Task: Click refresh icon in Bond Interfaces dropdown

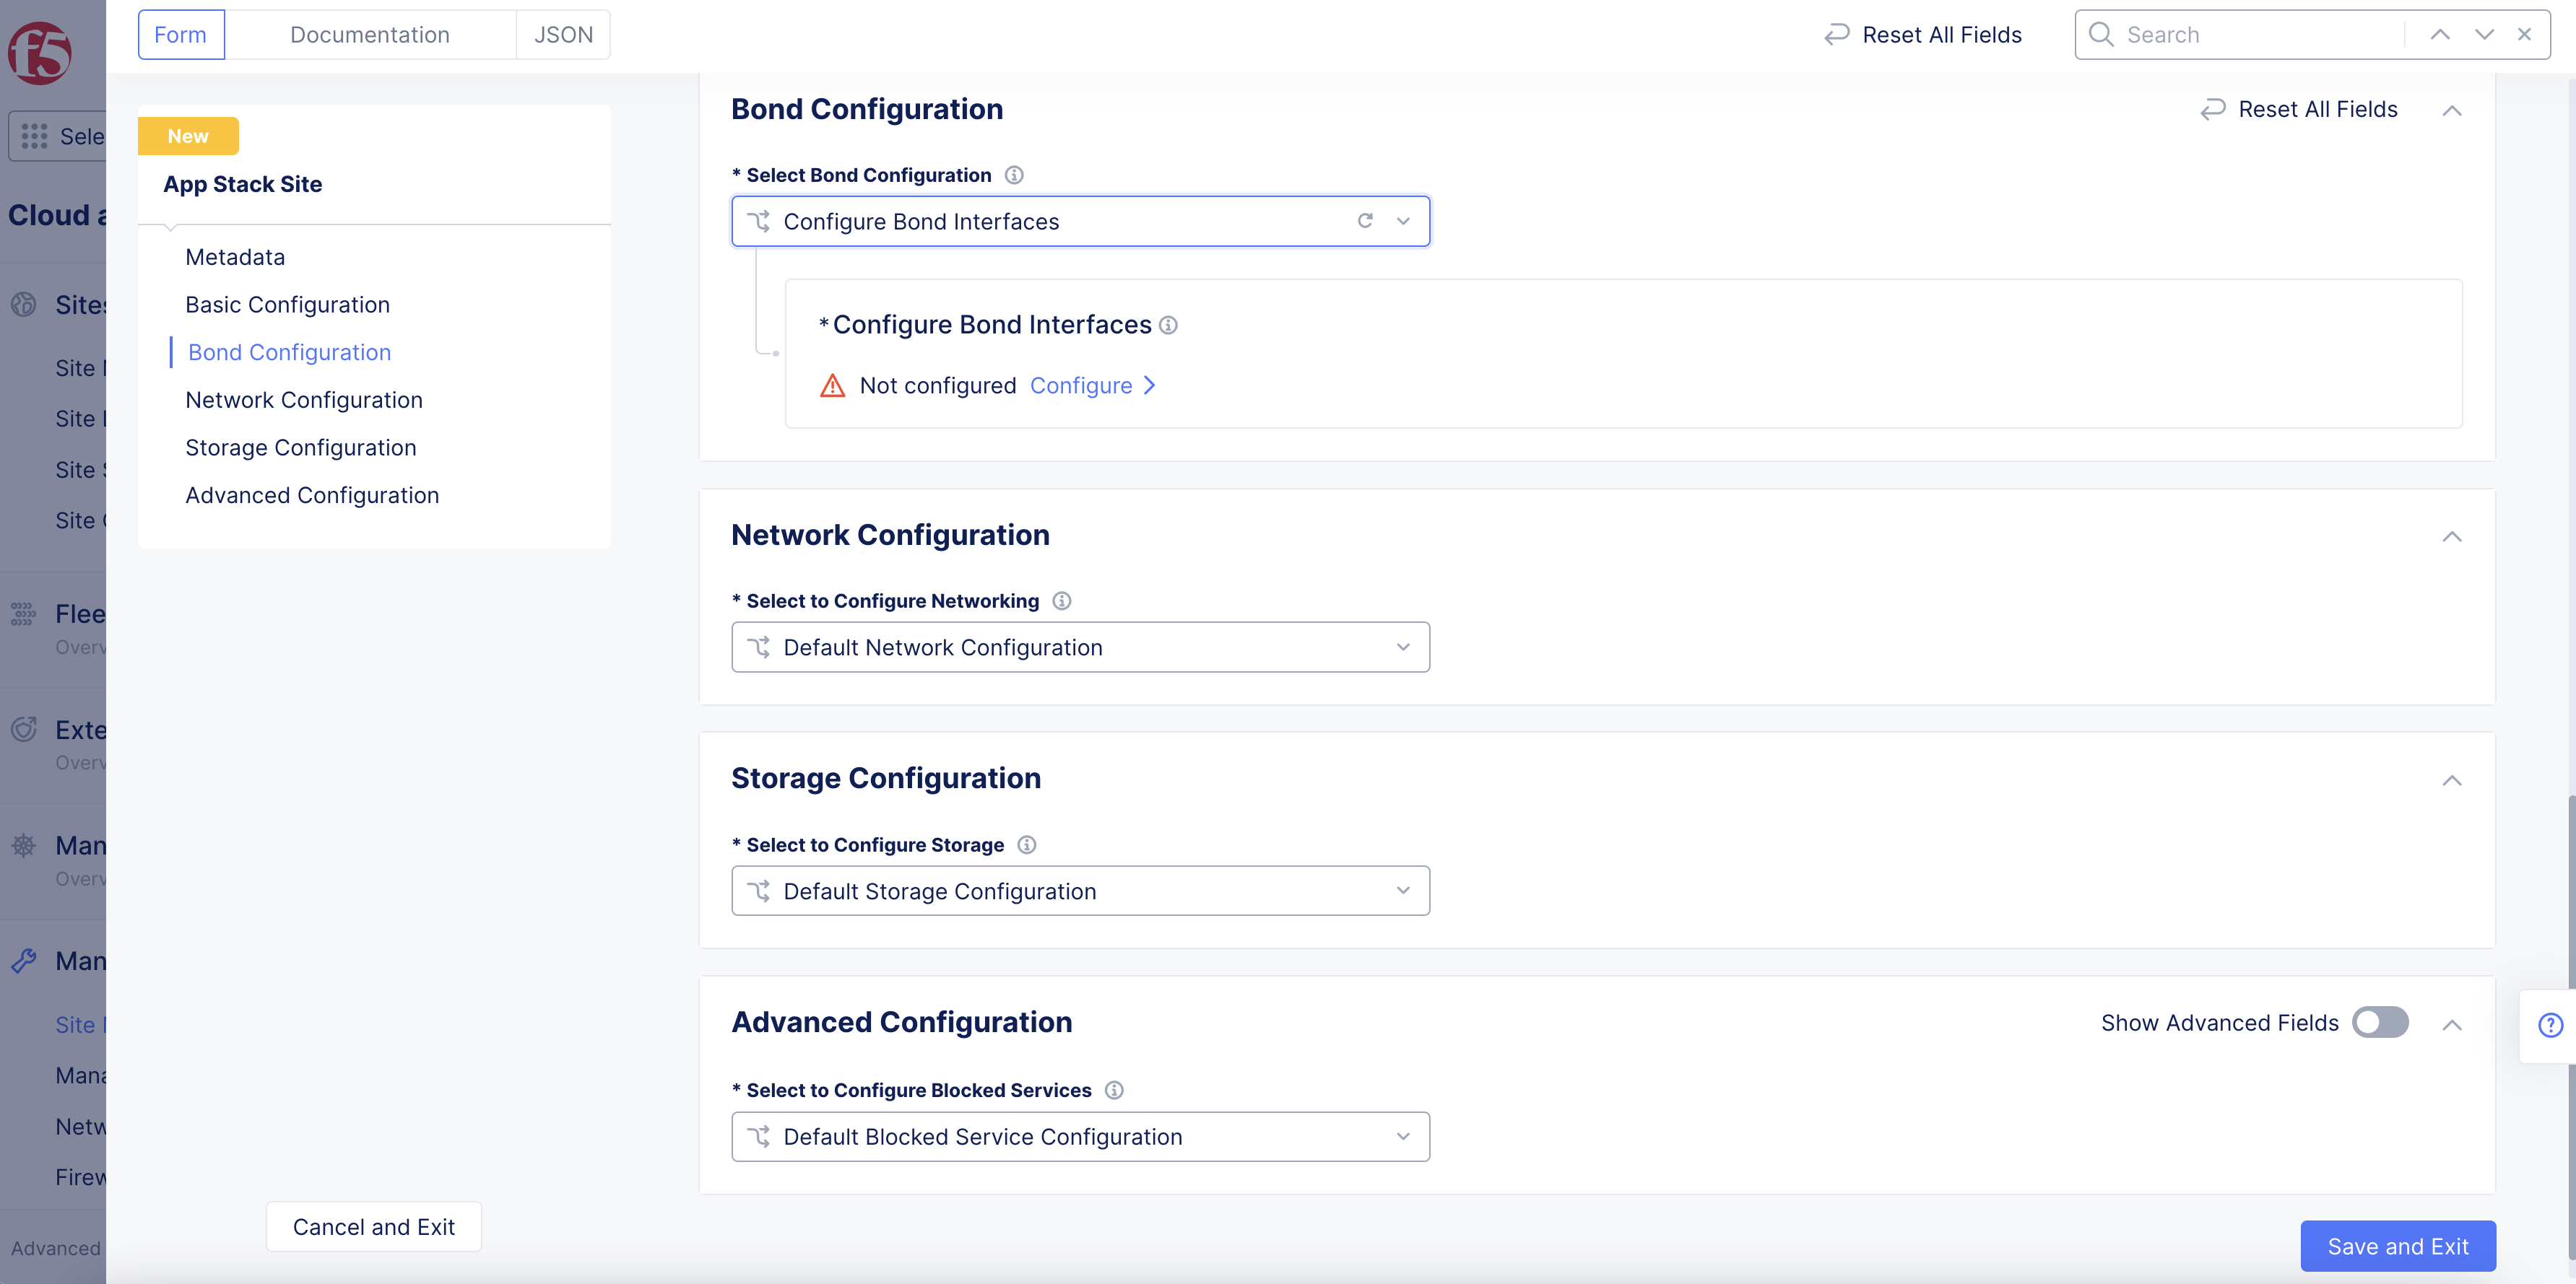Action: (x=1365, y=221)
